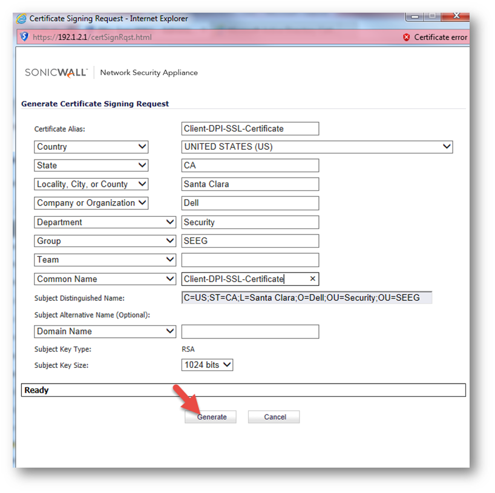Click the Certificate Alias input field
The width and height of the screenshot is (495, 493).
251,129
